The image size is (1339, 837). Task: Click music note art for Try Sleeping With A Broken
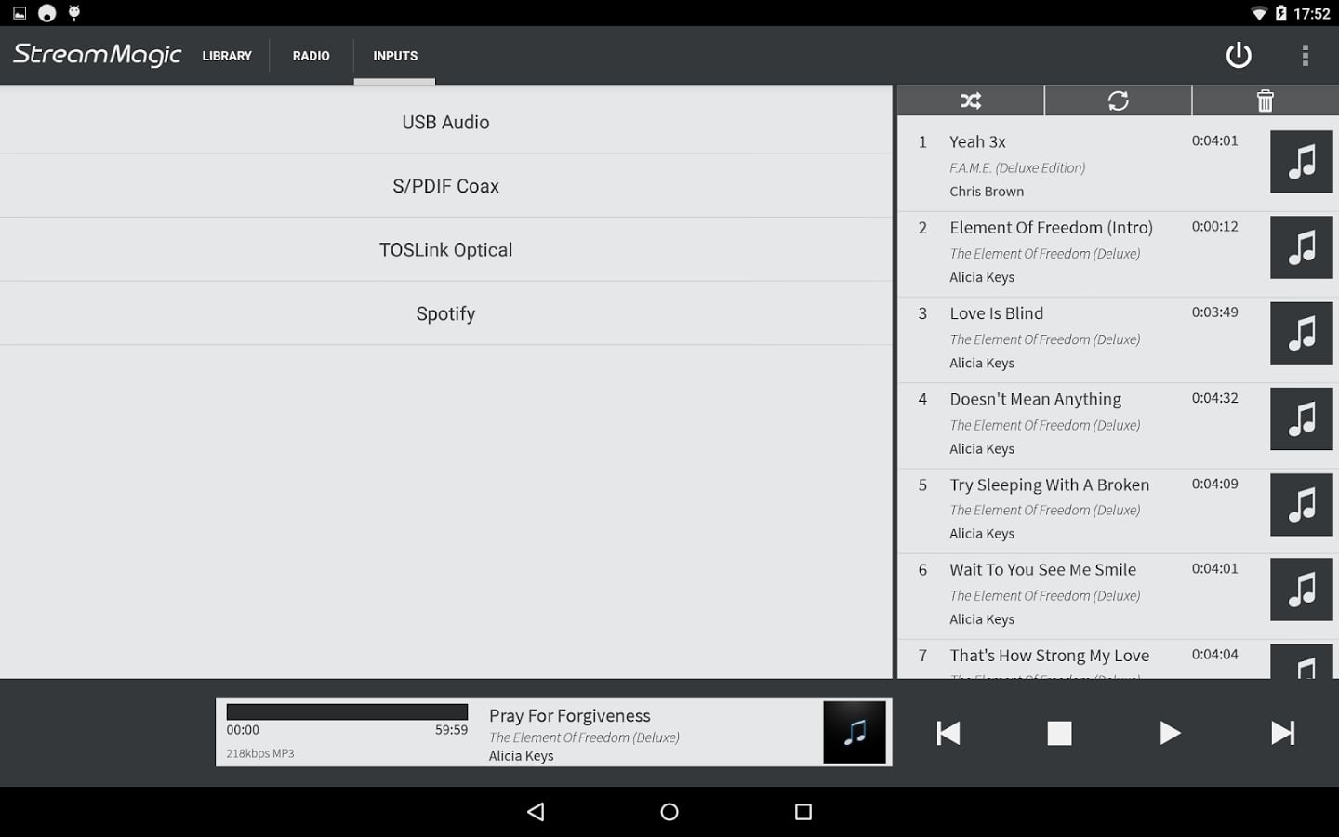1302,504
